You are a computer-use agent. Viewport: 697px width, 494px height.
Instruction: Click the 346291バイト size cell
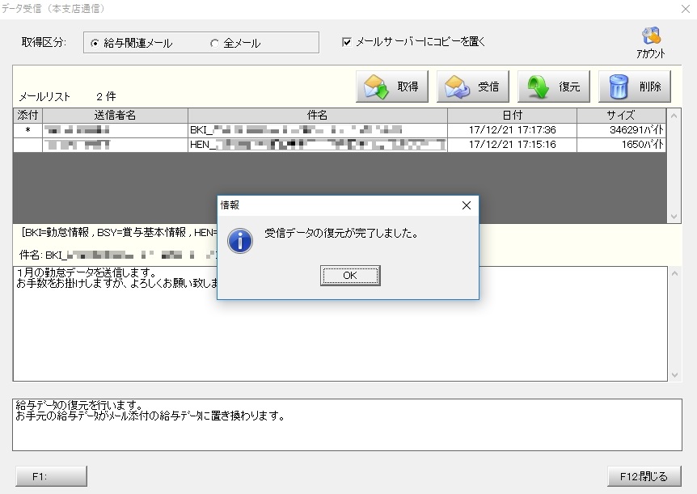tap(621, 130)
